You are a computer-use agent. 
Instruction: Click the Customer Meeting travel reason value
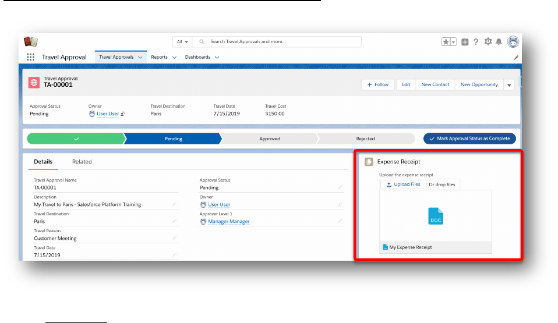(55, 239)
